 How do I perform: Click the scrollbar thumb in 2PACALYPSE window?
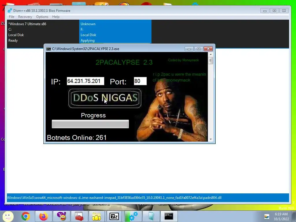[x=211, y=61]
